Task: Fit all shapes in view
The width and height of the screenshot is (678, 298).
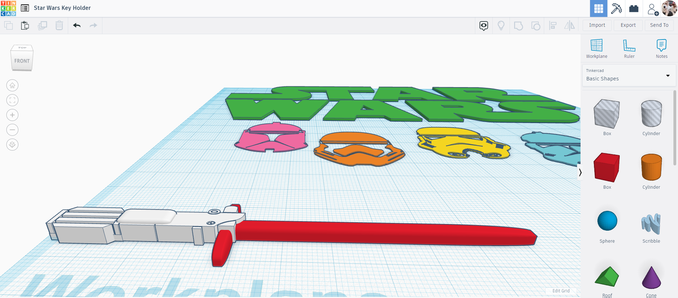Action: 12,100
